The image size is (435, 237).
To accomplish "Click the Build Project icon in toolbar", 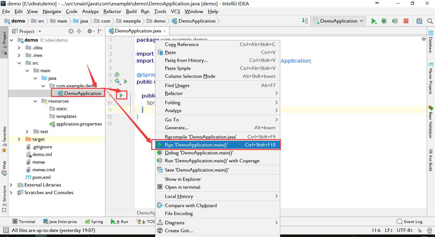I will coord(305,21).
